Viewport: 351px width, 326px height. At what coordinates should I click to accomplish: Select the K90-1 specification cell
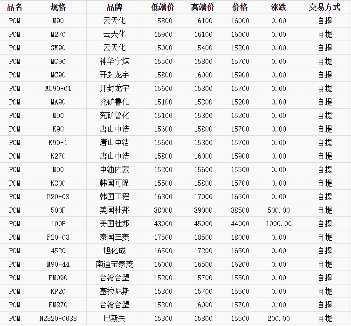[x=58, y=143]
